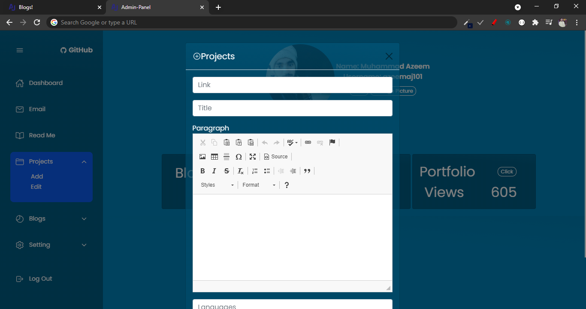Click the About CKEditor question mark
Image resolution: width=586 pixels, height=309 pixels.
point(287,185)
